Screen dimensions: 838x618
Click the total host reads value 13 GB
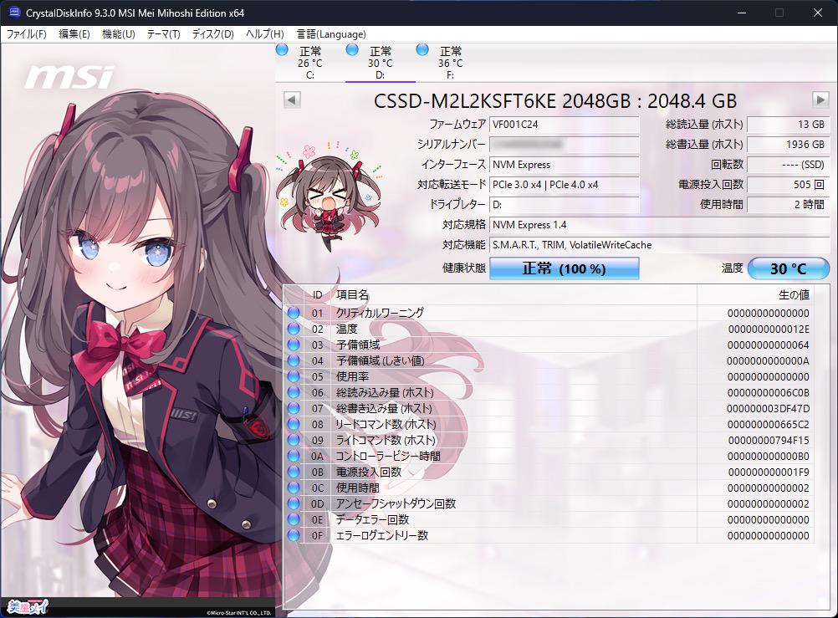789,125
